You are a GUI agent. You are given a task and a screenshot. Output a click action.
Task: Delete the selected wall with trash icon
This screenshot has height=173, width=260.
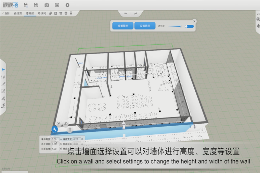click(70, 130)
